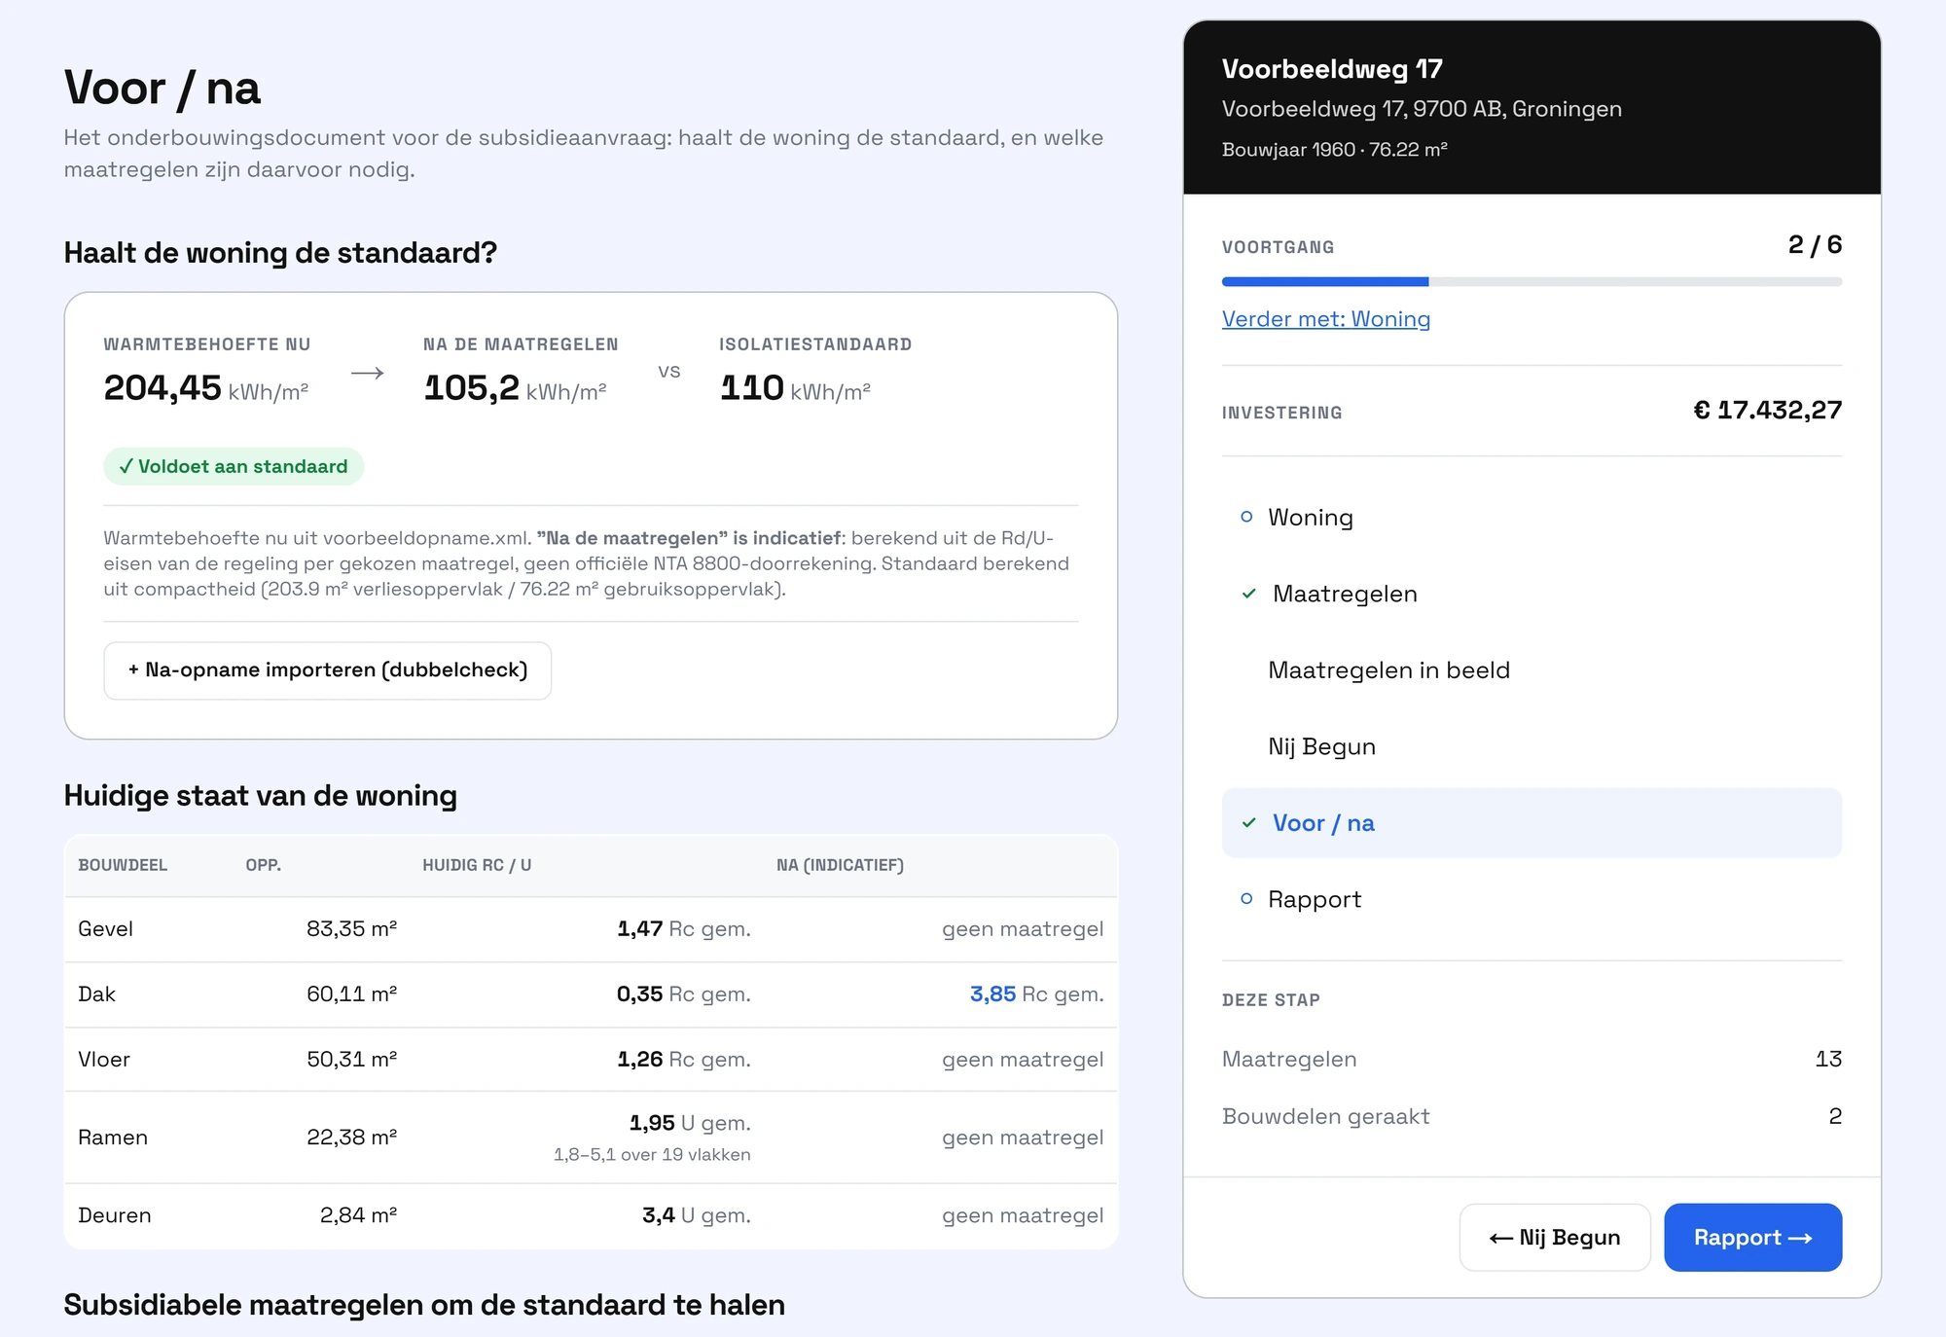Click the Voor / na step checkmark icon
Viewport: 1946px width, 1337px height.
pyautogui.click(x=1249, y=823)
